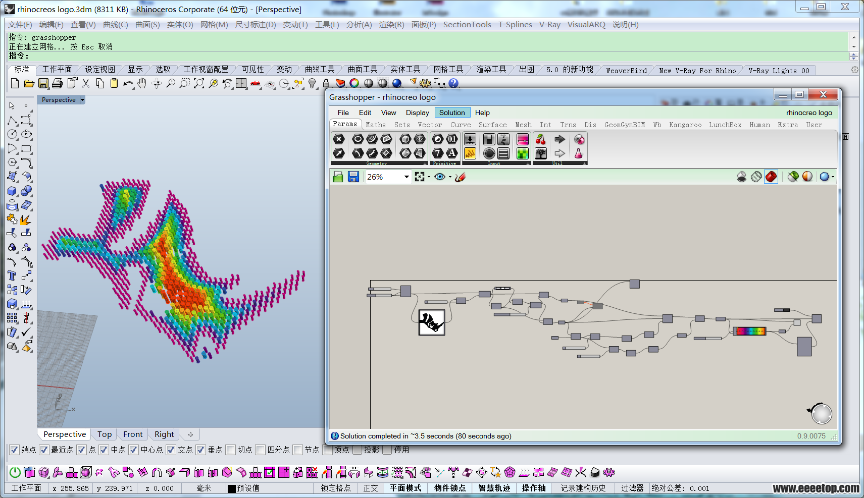Click the 记录建构历史 status bar button
The width and height of the screenshot is (864, 498).
pos(583,488)
